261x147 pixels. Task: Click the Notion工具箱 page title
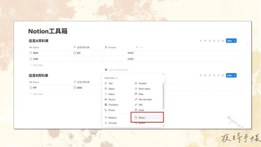click(x=48, y=31)
